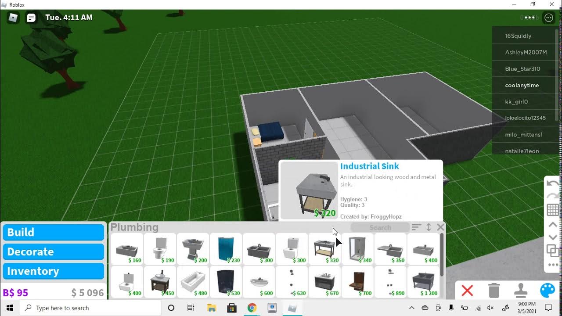Click the B$ 95 Blockbux balance
The image size is (562, 316).
pos(16,293)
